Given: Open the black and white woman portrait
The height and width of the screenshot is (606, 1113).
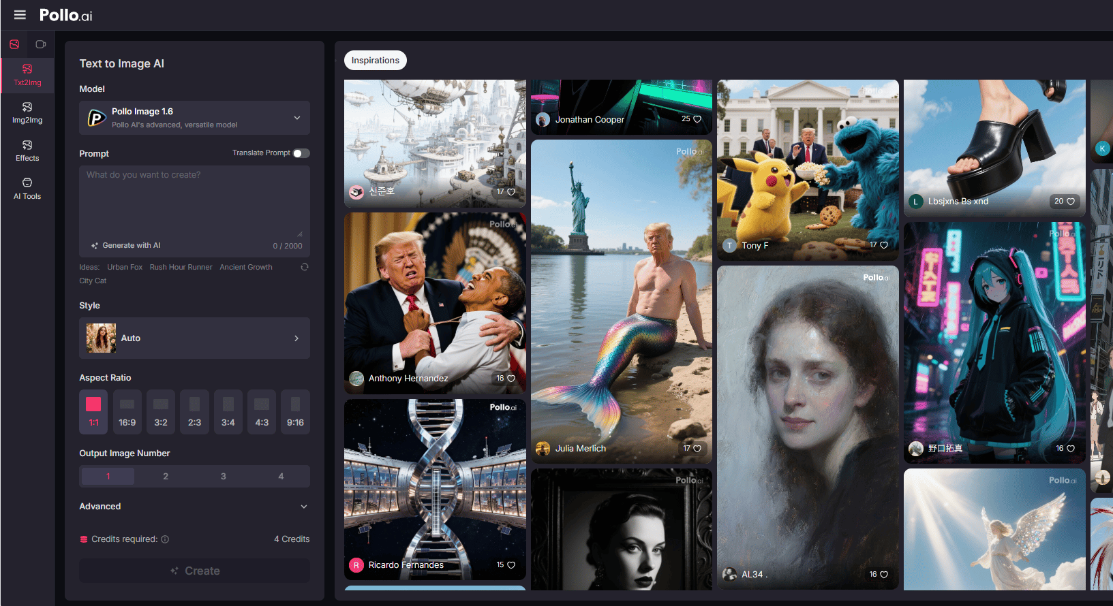Looking at the screenshot, I should (622, 529).
